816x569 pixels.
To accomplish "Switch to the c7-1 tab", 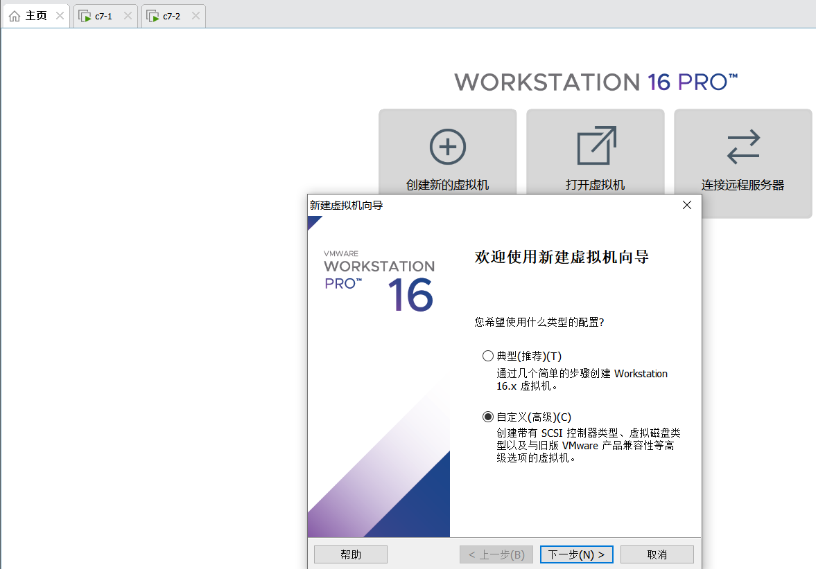I will click(x=105, y=16).
